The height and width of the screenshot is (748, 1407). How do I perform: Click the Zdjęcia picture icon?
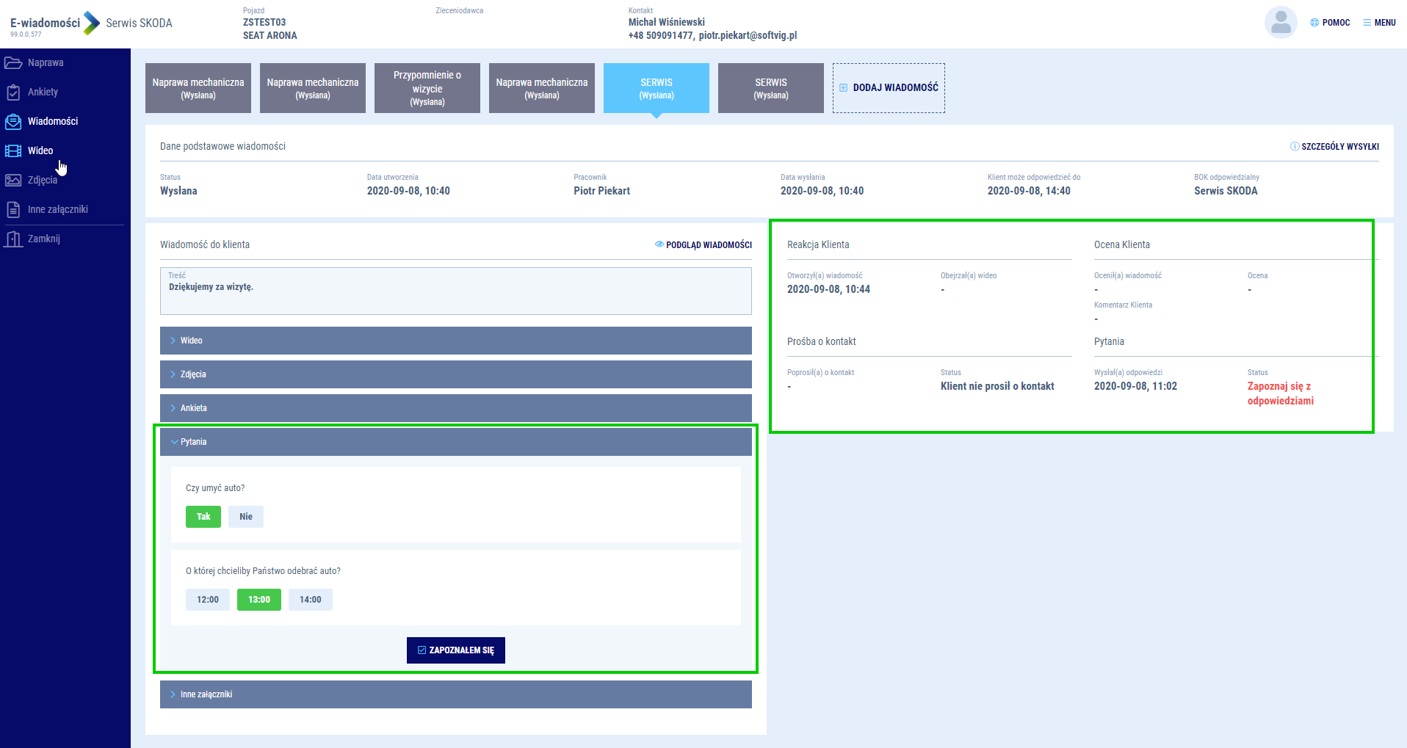tap(13, 181)
